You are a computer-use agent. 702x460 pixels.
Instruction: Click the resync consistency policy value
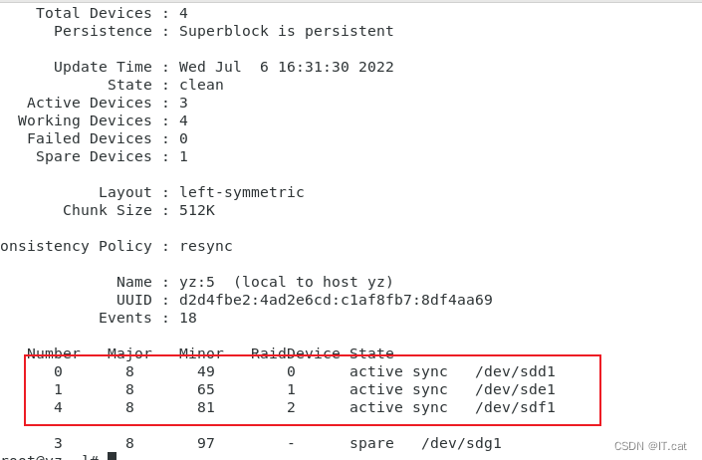pos(206,246)
